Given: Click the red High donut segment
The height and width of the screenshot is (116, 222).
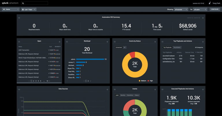Looking at the screenshot, I should (132, 55).
